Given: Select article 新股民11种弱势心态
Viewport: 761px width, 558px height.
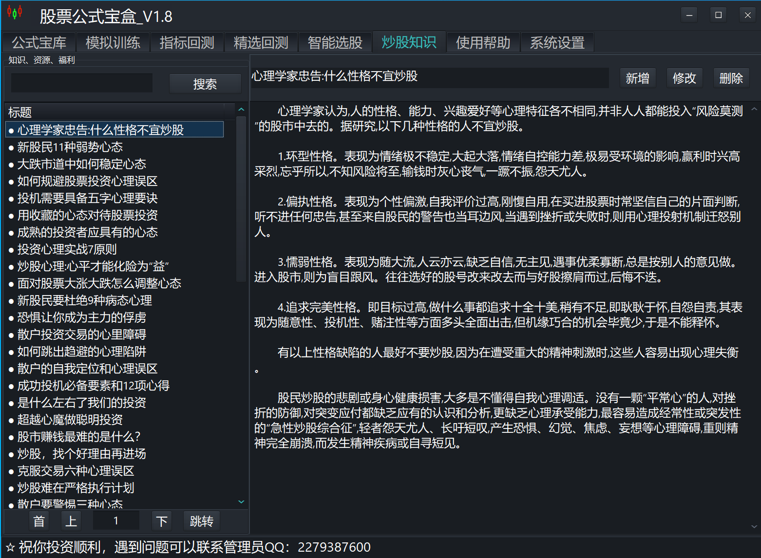Looking at the screenshot, I should pyautogui.click(x=70, y=147).
